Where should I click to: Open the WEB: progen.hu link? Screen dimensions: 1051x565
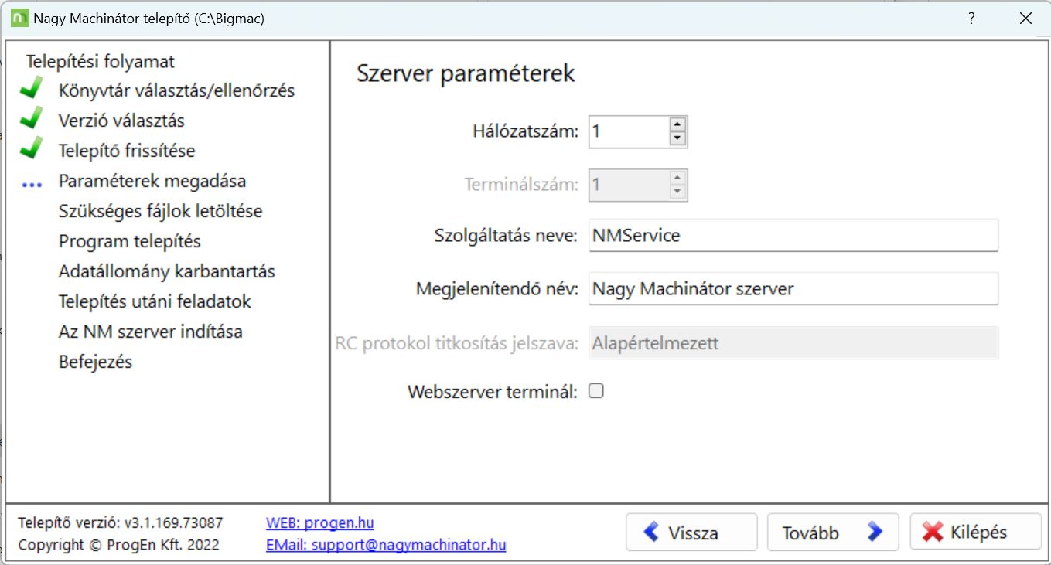click(319, 523)
